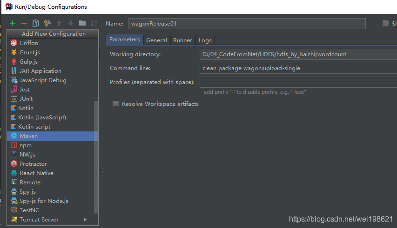397x228 pixels.
Task: Pick Jest configuration type
Action: pos(53,90)
